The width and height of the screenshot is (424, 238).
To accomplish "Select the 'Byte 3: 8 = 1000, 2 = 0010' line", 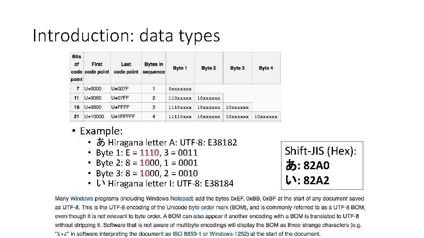I will [x=147, y=173].
